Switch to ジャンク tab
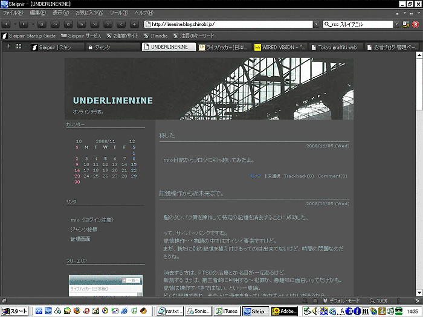 click(x=114, y=47)
